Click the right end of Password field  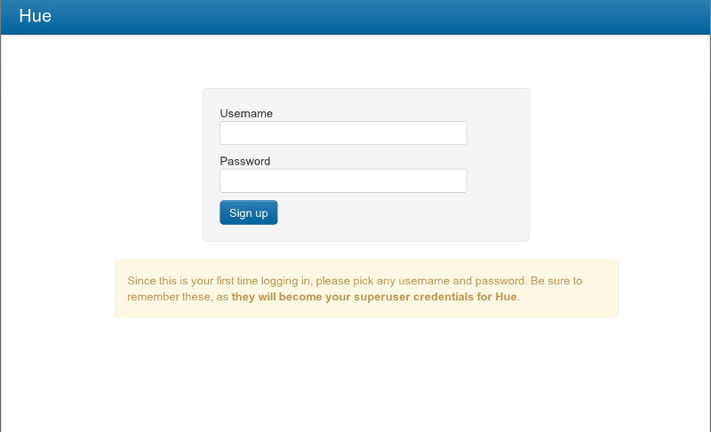coord(458,181)
